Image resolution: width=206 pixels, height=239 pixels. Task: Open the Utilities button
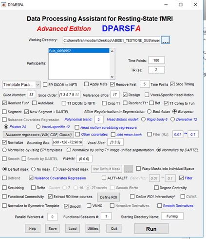[93, 228]
